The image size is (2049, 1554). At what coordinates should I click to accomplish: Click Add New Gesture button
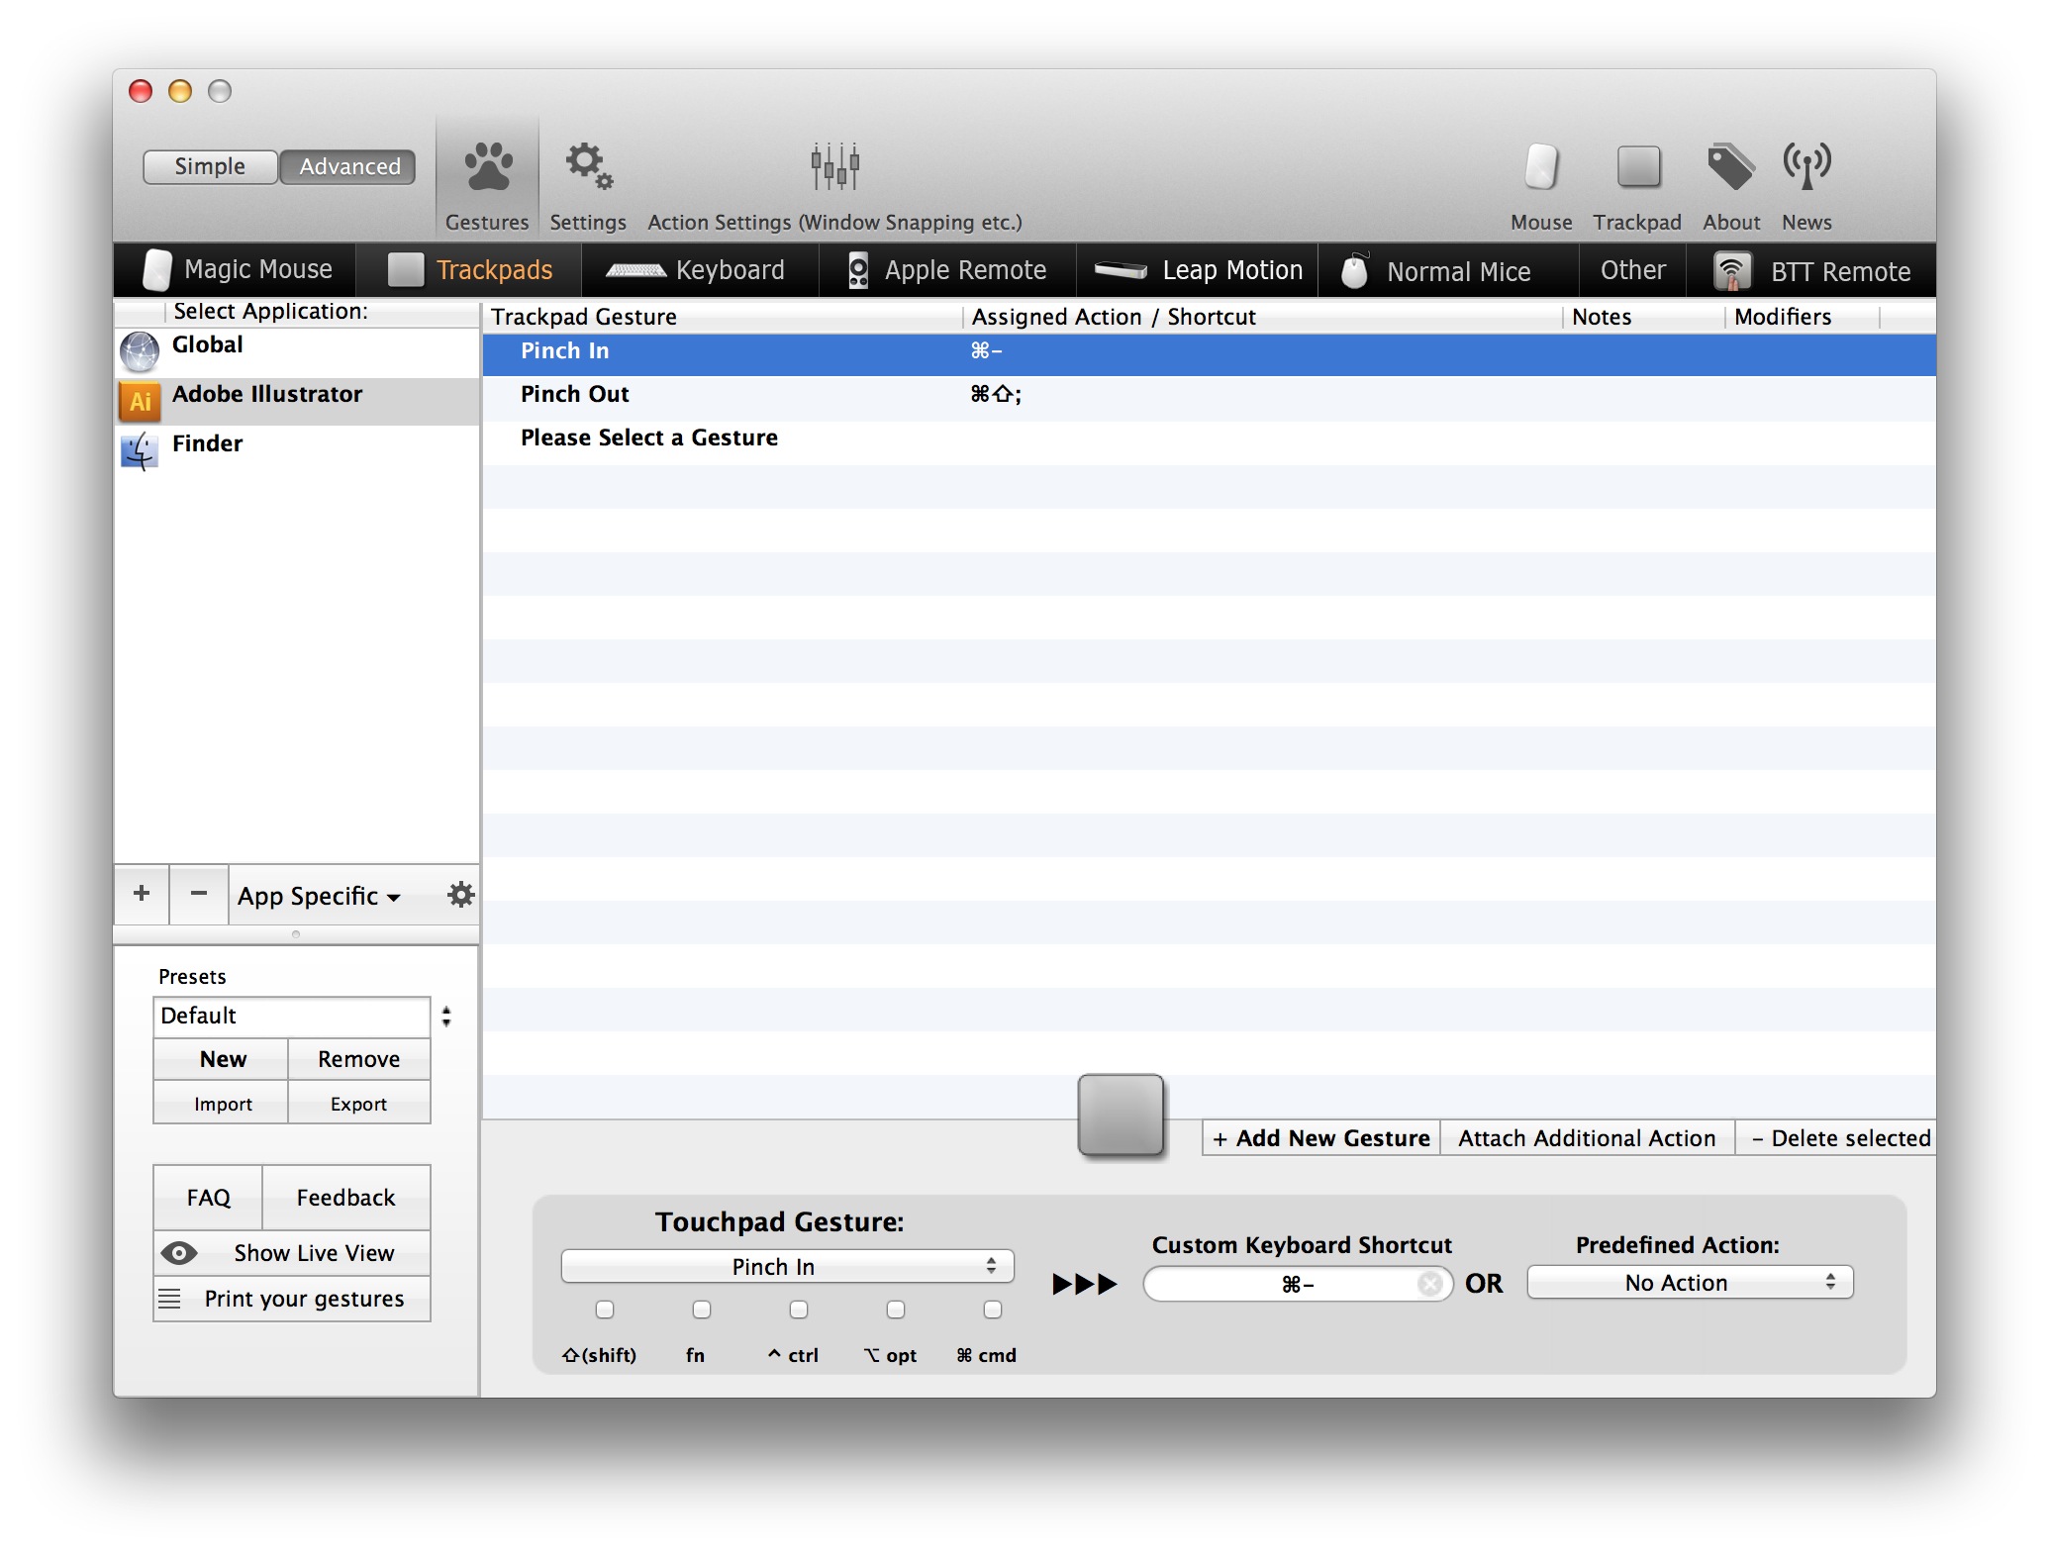click(1321, 1138)
